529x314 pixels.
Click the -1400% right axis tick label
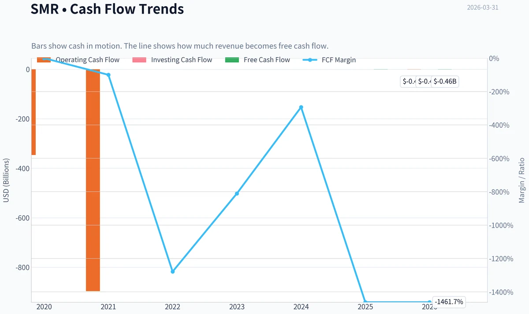[x=501, y=292]
